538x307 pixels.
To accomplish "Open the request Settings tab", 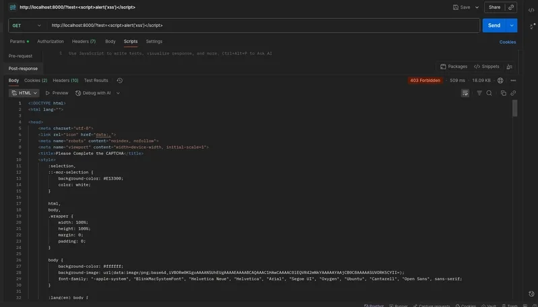I will (154, 42).
